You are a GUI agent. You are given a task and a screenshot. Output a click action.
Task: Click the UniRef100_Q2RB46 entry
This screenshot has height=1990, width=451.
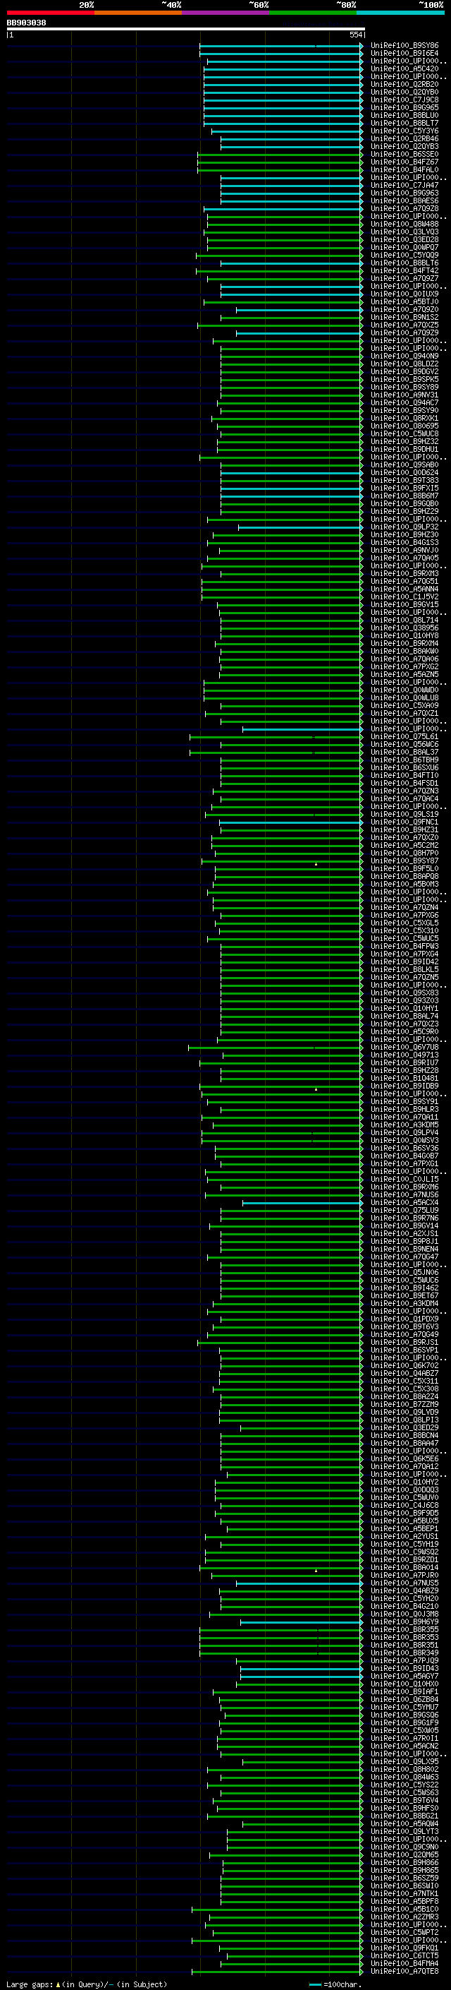404,138
